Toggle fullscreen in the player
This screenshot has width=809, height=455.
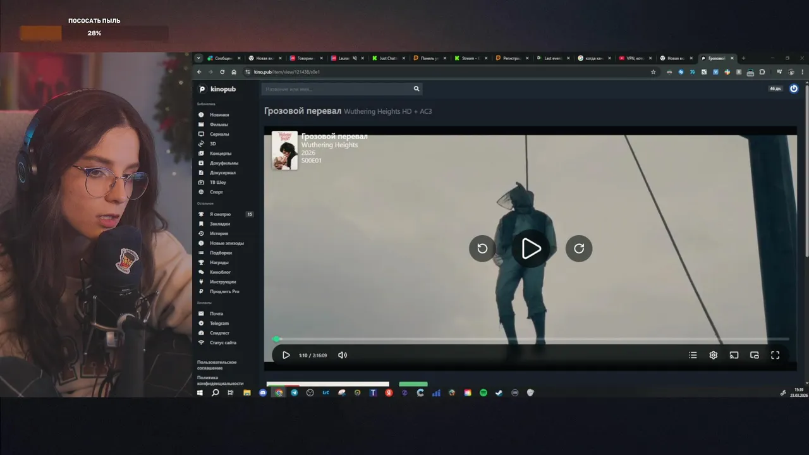point(776,355)
